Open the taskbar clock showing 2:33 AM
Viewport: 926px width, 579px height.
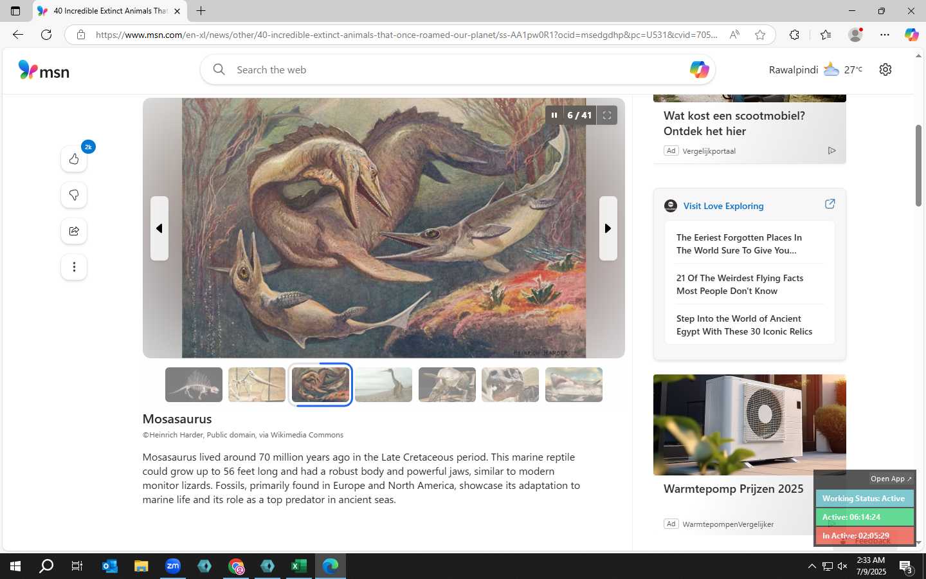tap(871, 566)
